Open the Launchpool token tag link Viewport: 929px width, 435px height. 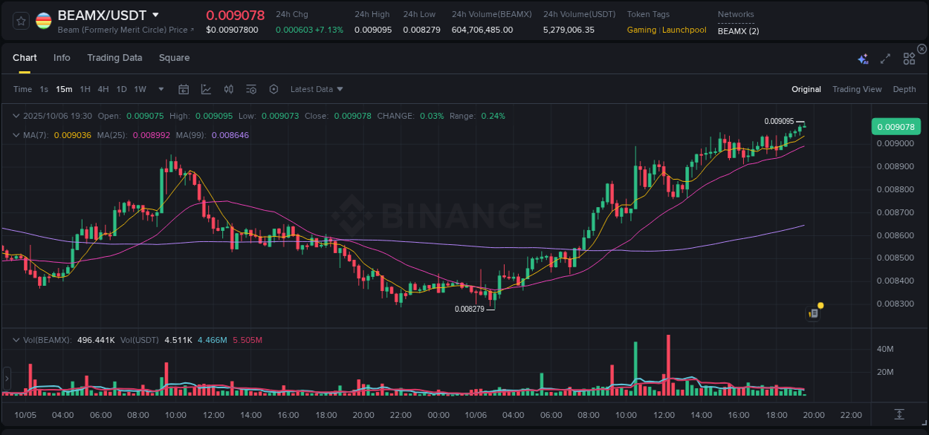[x=684, y=30]
